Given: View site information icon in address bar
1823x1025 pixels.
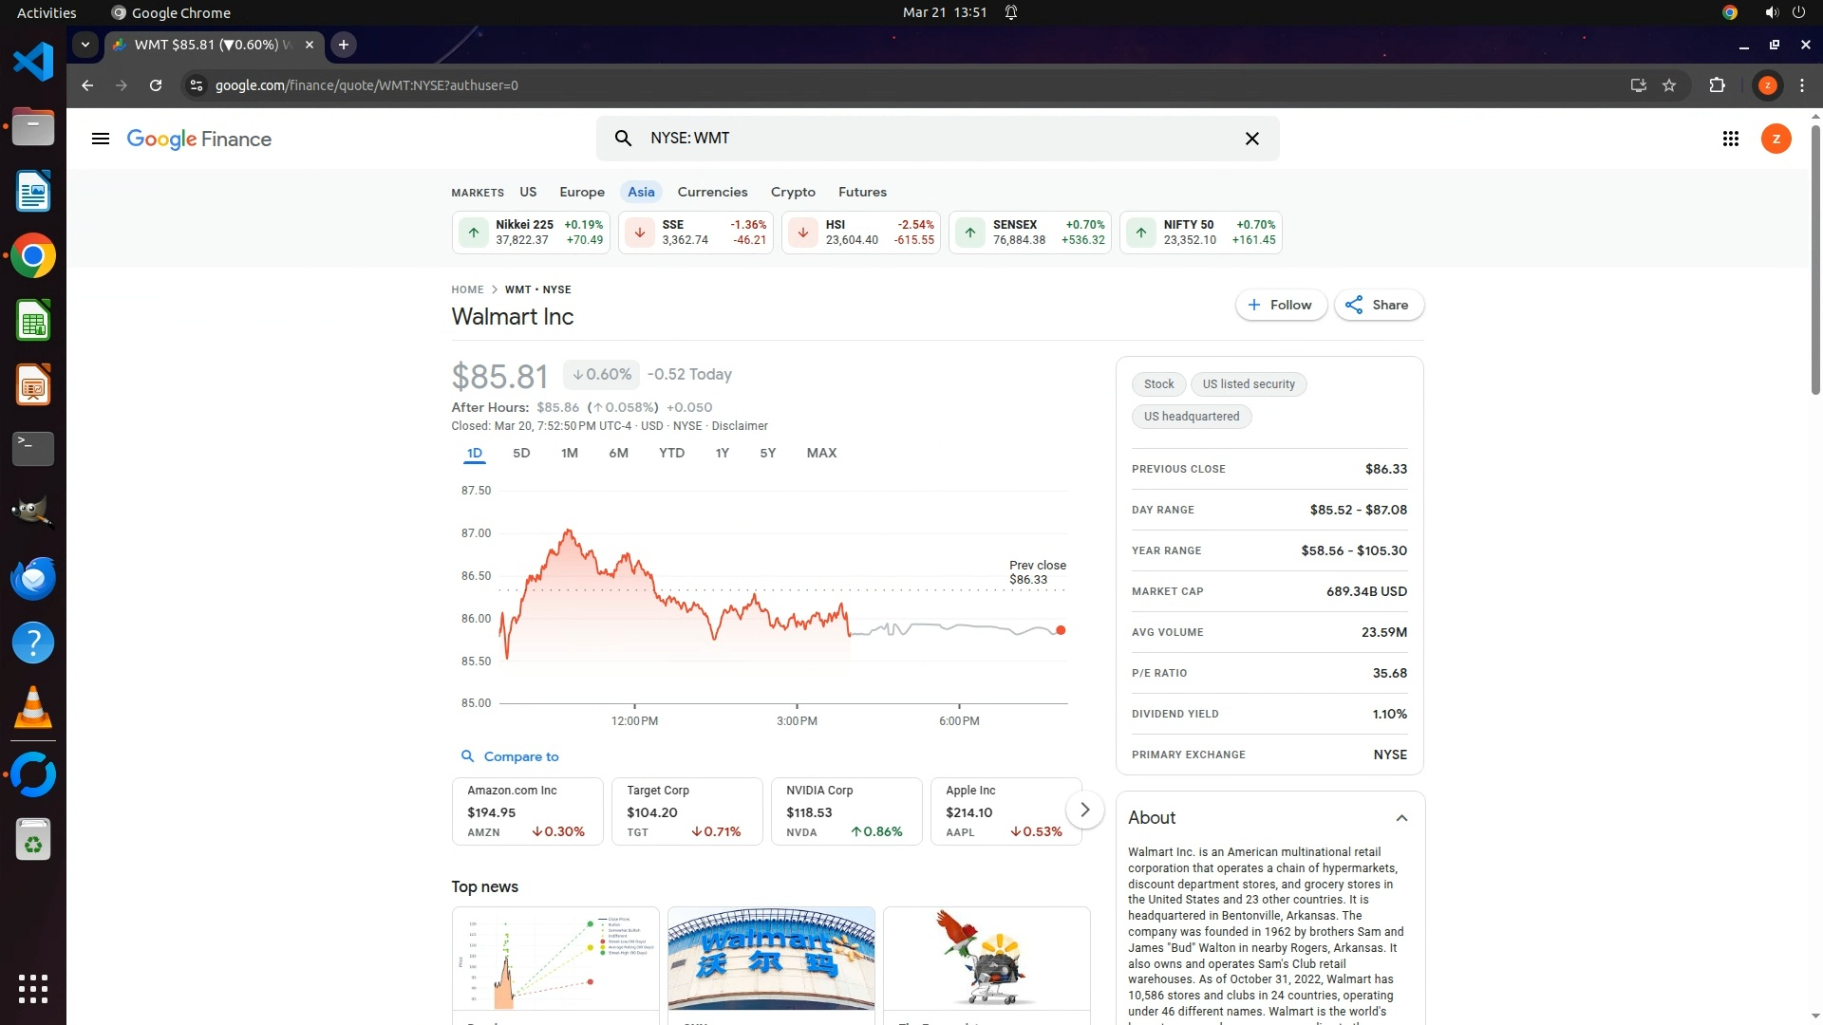Looking at the screenshot, I should [x=196, y=85].
